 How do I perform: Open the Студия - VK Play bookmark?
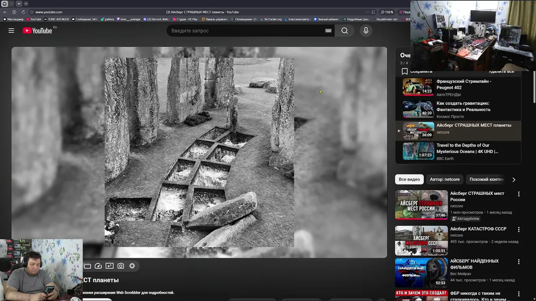186,19
